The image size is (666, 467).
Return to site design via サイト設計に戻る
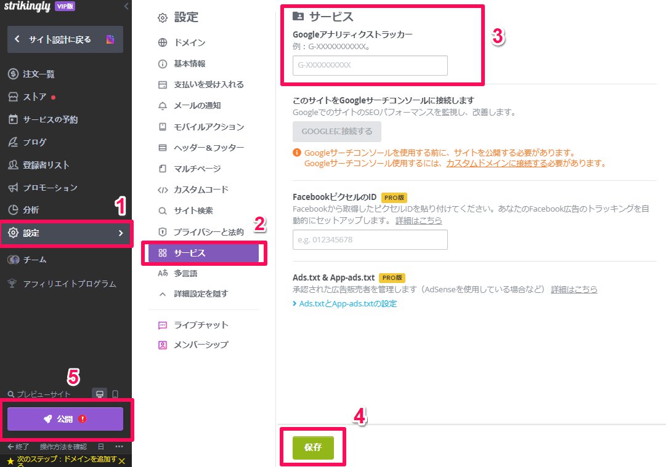pyautogui.click(x=65, y=39)
